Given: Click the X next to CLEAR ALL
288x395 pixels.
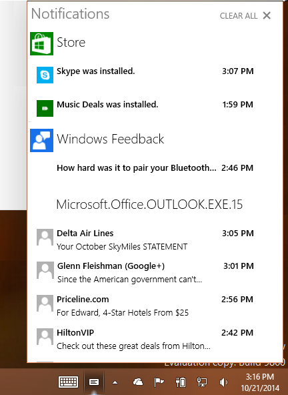Looking at the screenshot, I should pyautogui.click(x=267, y=15).
